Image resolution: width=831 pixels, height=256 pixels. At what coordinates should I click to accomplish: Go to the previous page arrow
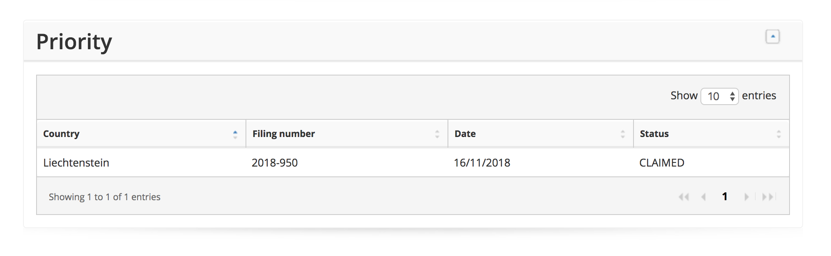click(x=704, y=197)
